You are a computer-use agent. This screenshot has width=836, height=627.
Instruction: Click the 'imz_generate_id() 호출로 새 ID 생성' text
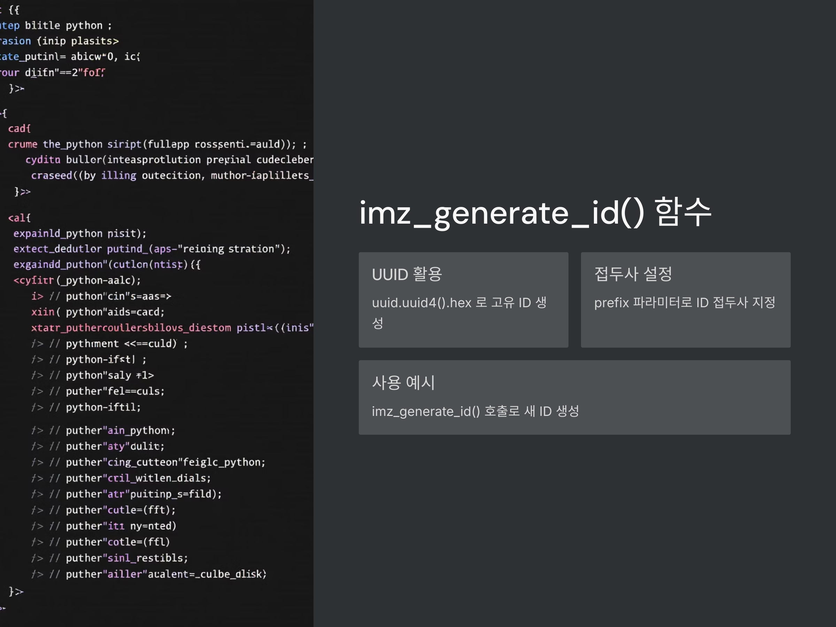point(475,411)
